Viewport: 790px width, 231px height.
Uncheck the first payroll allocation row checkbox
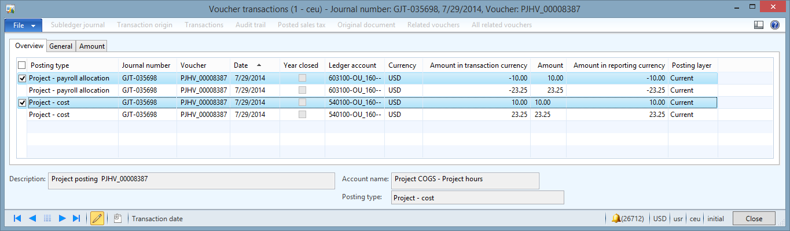[x=22, y=78]
